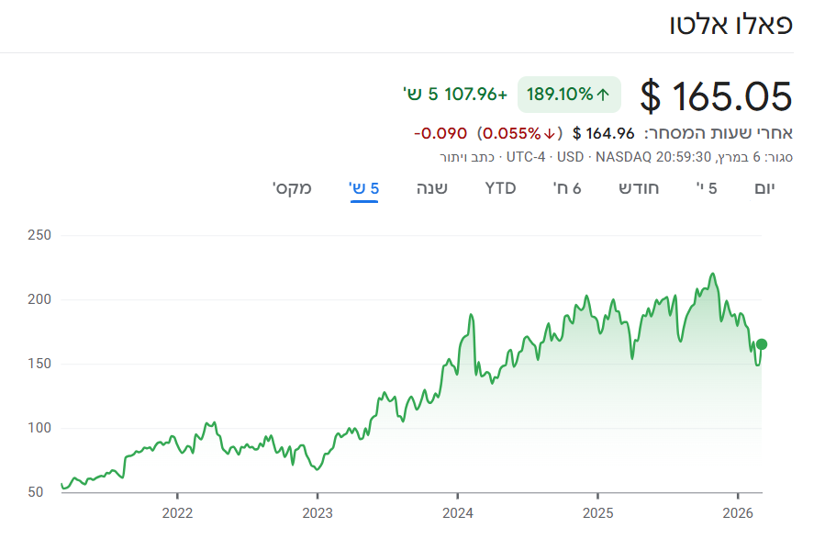836x539 pixels.
Task: Click the active 5 ש' (5 years) tab
Action: click(x=364, y=188)
